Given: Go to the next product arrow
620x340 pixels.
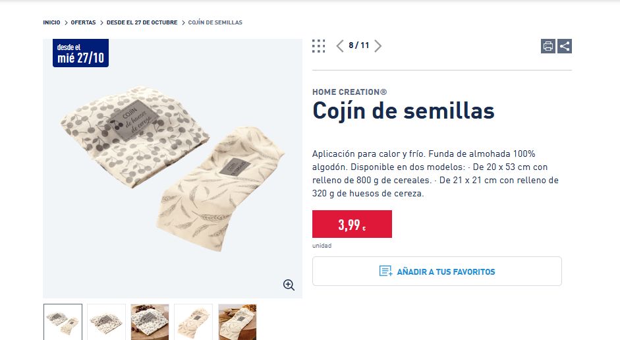Looking at the screenshot, I should tap(378, 46).
